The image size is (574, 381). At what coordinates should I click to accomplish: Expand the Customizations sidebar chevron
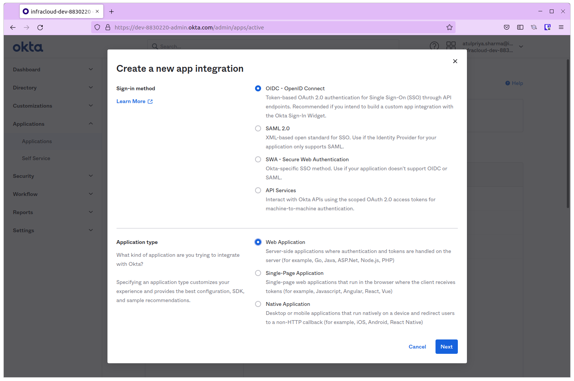click(x=91, y=105)
